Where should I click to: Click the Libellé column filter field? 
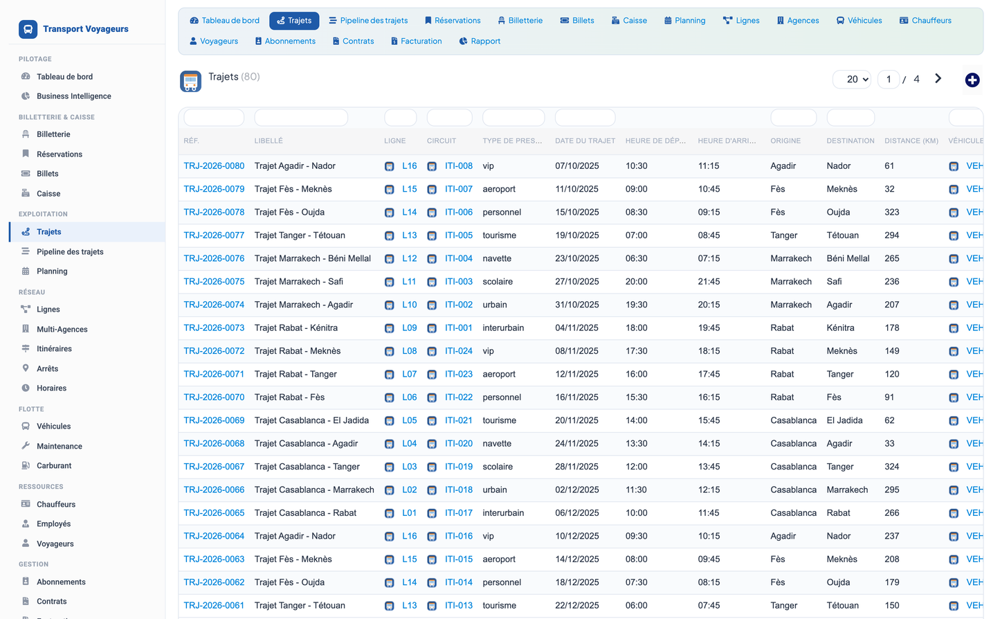(301, 118)
